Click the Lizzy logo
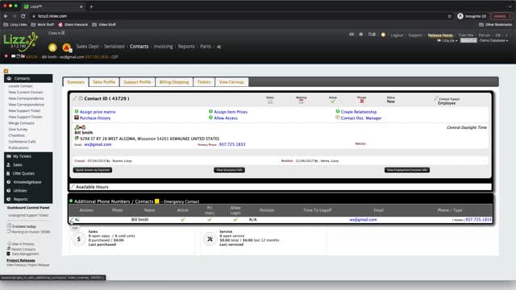The width and height of the screenshot is (516, 290). click(x=20, y=42)
